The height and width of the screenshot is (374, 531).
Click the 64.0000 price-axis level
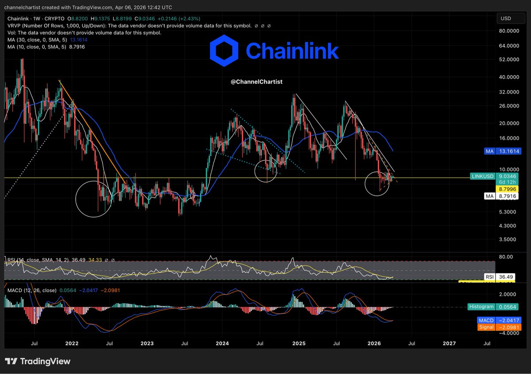pos(508,46)
